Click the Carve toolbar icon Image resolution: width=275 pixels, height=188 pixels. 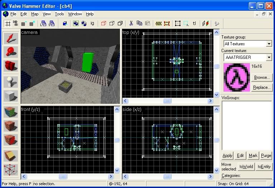coord(65,24)
